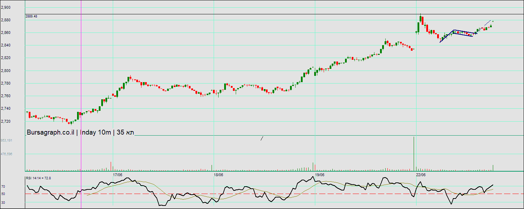This screenshot has height=209, width=524.
Task: Click the short blue projection line above last candle
Action: pos(487,23)
